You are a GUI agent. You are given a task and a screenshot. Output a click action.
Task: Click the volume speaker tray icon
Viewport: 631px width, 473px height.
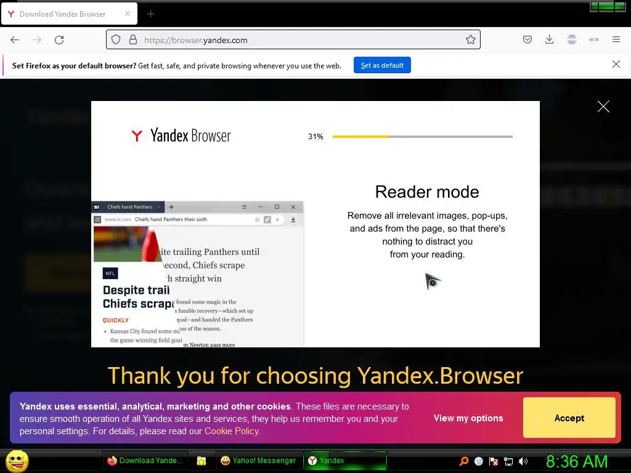pos(523,461)
